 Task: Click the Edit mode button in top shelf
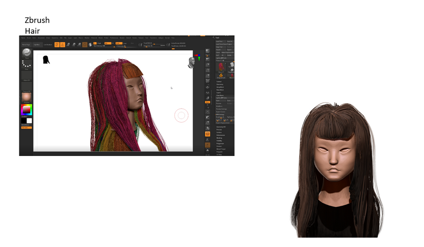tap(57, 45)
